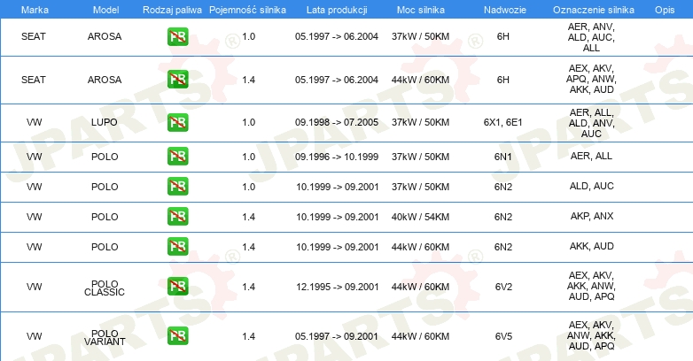Click the Model column header
The height and width of the screenshot is (361, 693).
(105, 10)
